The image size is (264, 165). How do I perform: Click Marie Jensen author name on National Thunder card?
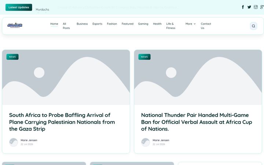point(161,140)
